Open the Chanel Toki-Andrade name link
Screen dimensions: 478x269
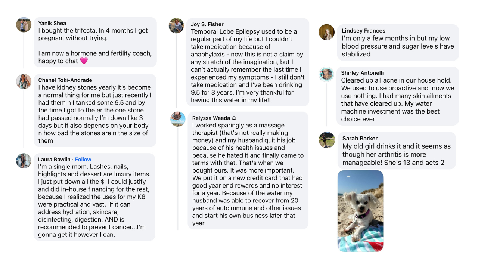(65, 80)
